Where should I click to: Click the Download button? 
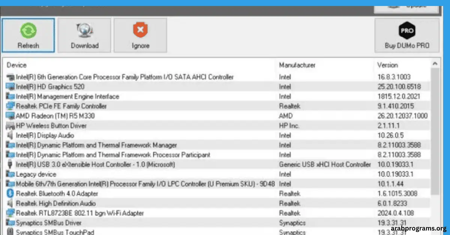click(x=84, y=35)
